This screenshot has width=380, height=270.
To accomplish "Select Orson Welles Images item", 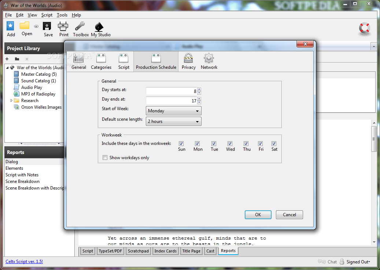I will click(x=41, y=107).
